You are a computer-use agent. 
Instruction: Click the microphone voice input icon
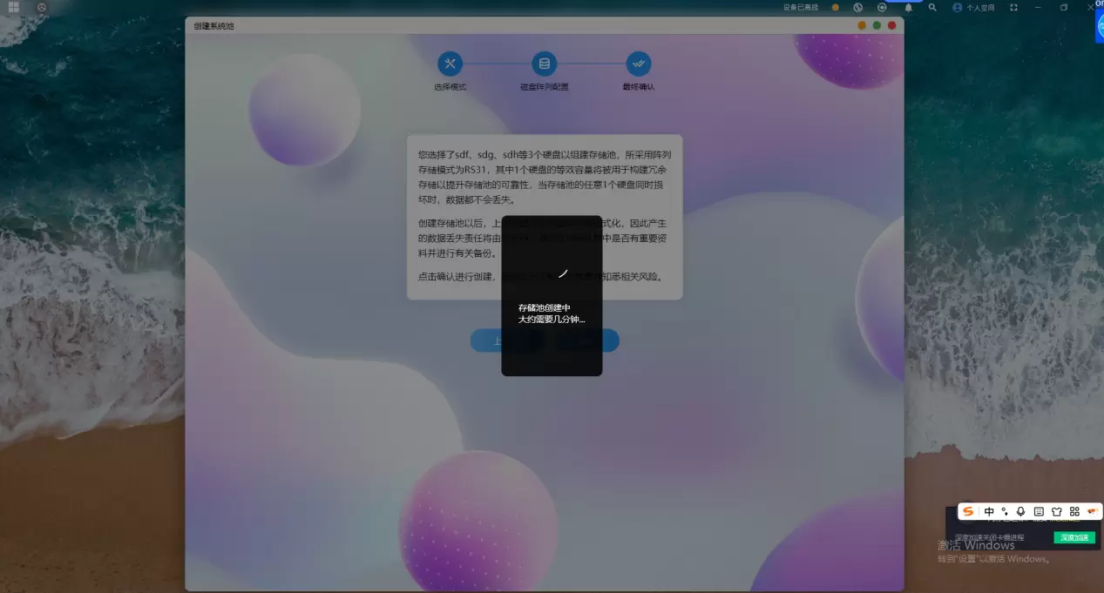1020,511
